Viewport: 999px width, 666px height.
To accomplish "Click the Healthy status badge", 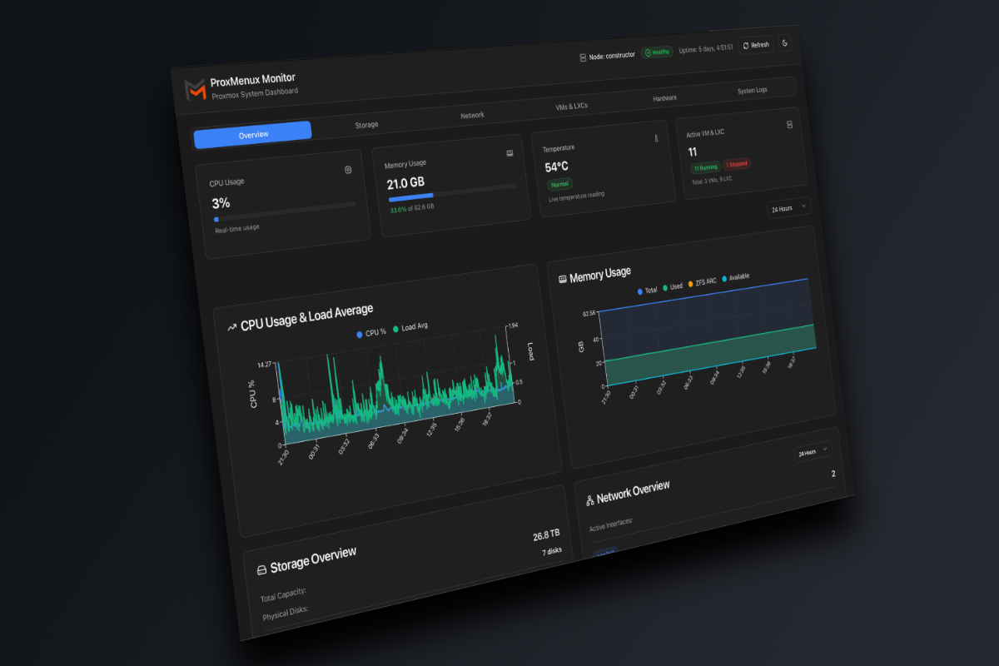I will [x=656, y=52].
